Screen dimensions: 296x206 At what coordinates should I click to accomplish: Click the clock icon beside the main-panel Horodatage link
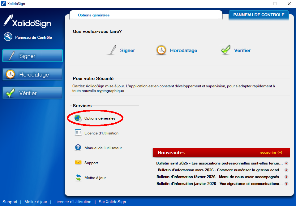point(161,50)
